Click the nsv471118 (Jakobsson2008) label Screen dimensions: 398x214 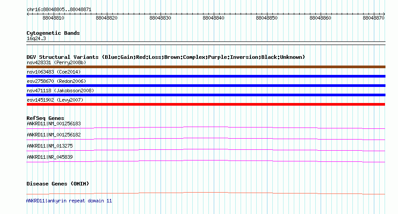click(x=60, y=91)
